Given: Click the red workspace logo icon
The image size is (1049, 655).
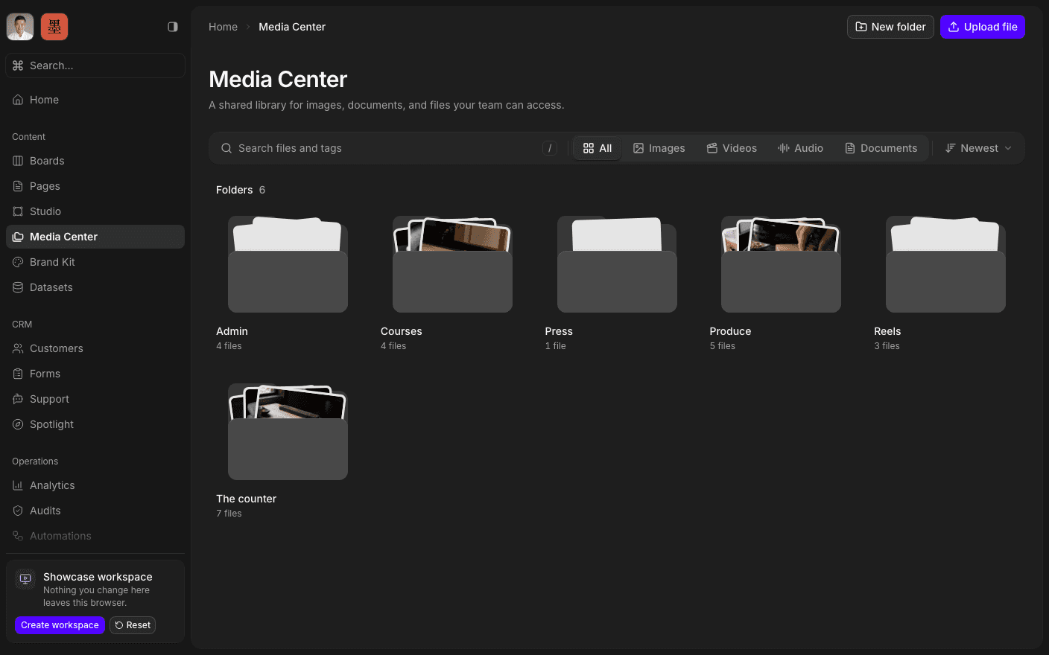Looking at the screenshot, I should coord(54,27).
